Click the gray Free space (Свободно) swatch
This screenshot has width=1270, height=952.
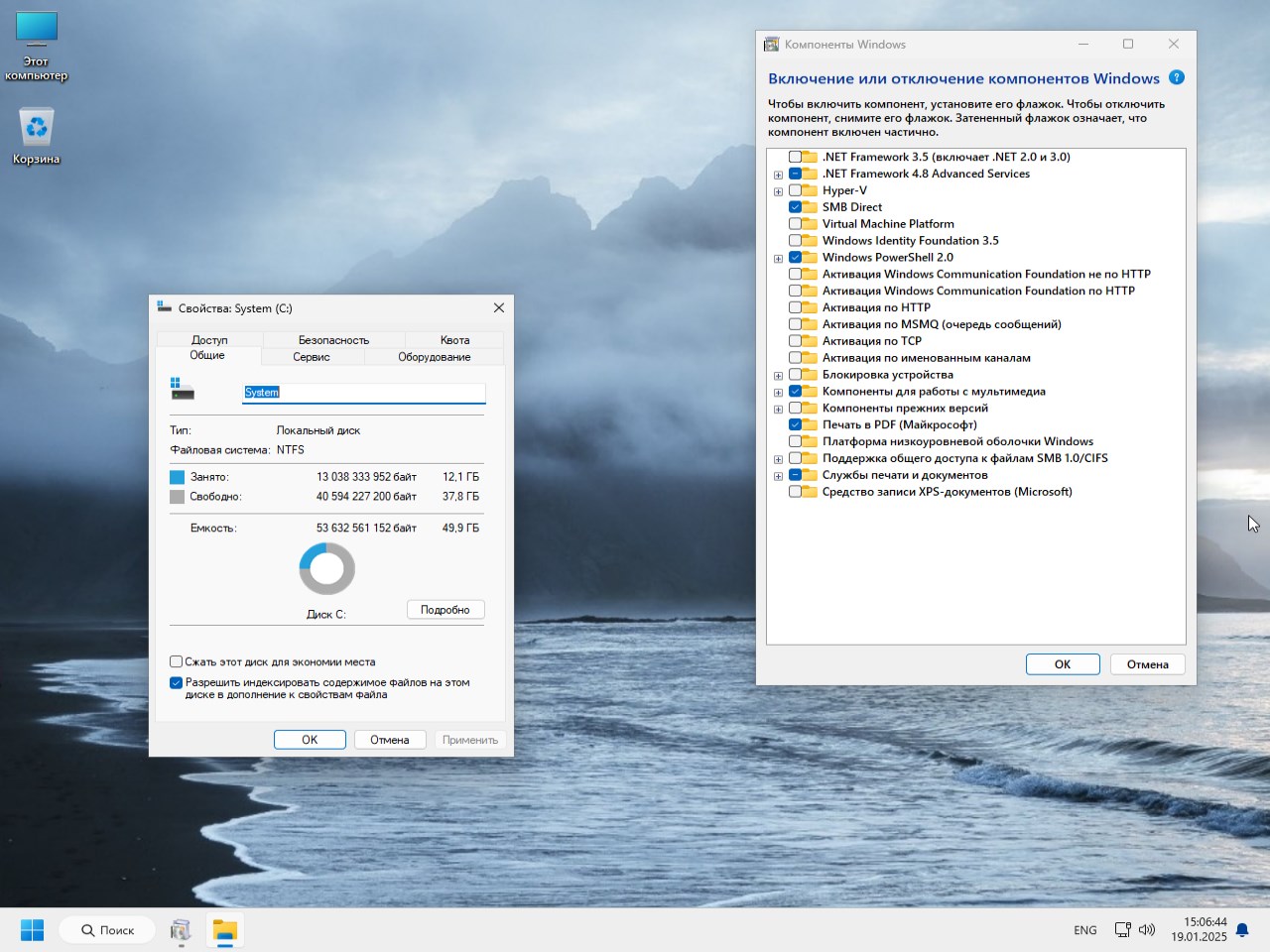[x=178, y=497]
